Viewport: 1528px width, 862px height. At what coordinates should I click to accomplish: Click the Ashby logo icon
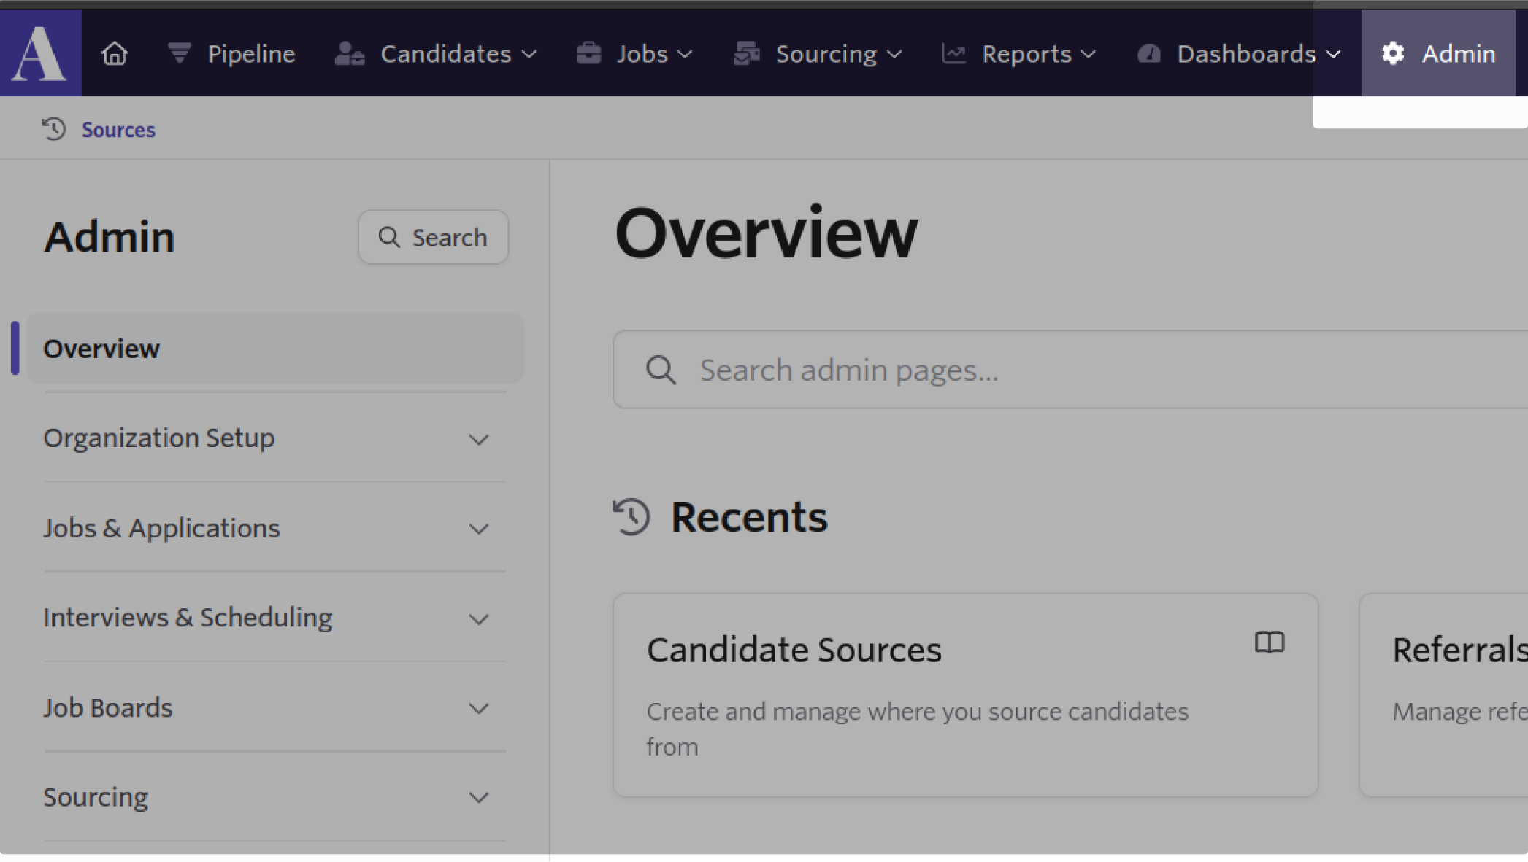pos(40,53)
